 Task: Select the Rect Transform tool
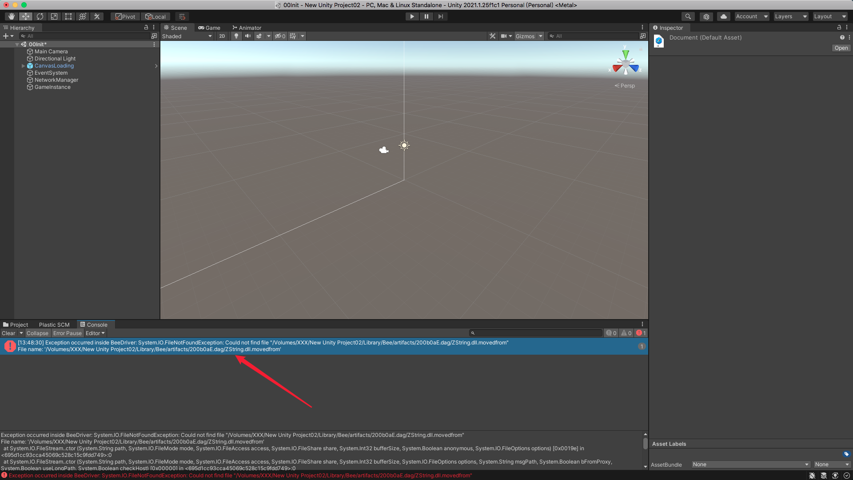[68, 16]
